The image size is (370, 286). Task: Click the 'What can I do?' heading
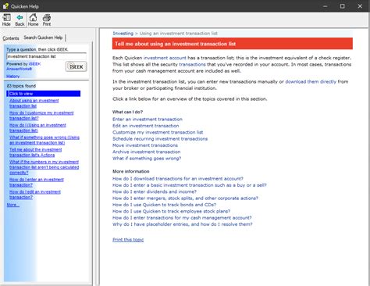tap(127, 112)
